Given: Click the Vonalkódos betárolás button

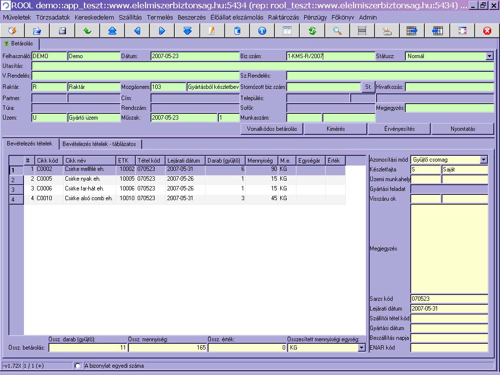Looking at the screenshot, I should tap(272, 129).
